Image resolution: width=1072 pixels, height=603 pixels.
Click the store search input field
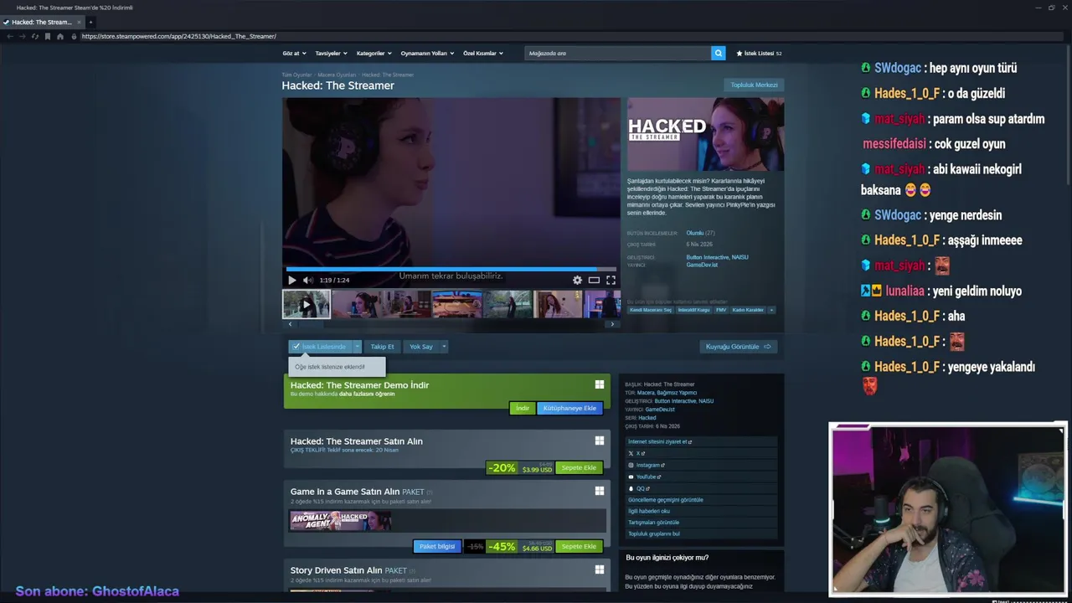click(x=618, y=53)
